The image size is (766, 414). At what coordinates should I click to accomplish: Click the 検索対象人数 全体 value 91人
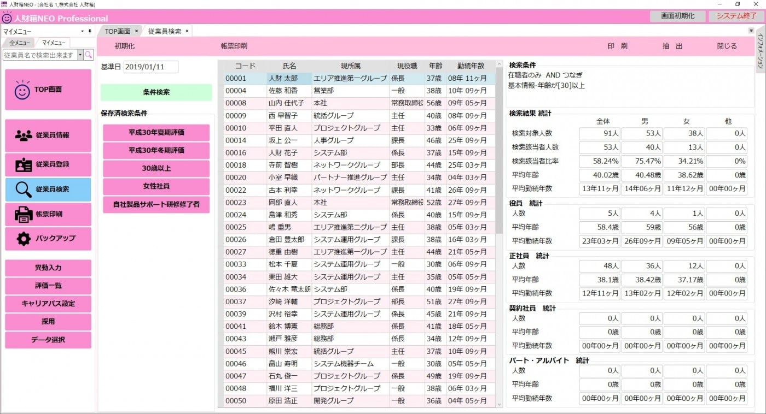pyautogui.click(x=600, y=133)
